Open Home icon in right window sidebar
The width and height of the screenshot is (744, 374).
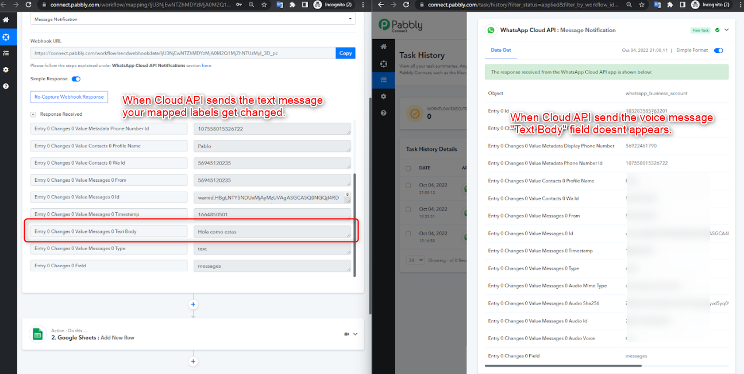383,47
